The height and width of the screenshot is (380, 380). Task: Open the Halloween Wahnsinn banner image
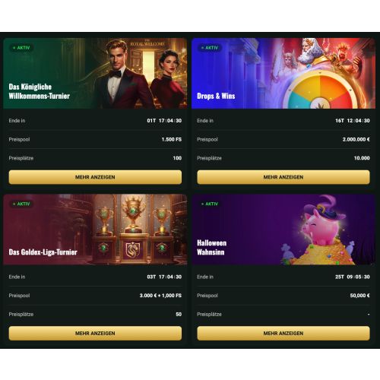click(x=283, y=230)
